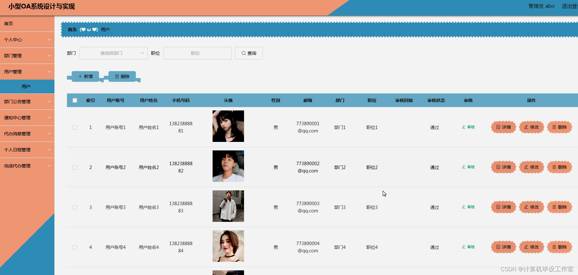Screen dimensions: 578x275
Task: Focus the 职位 input field
Action: point(197,53)
